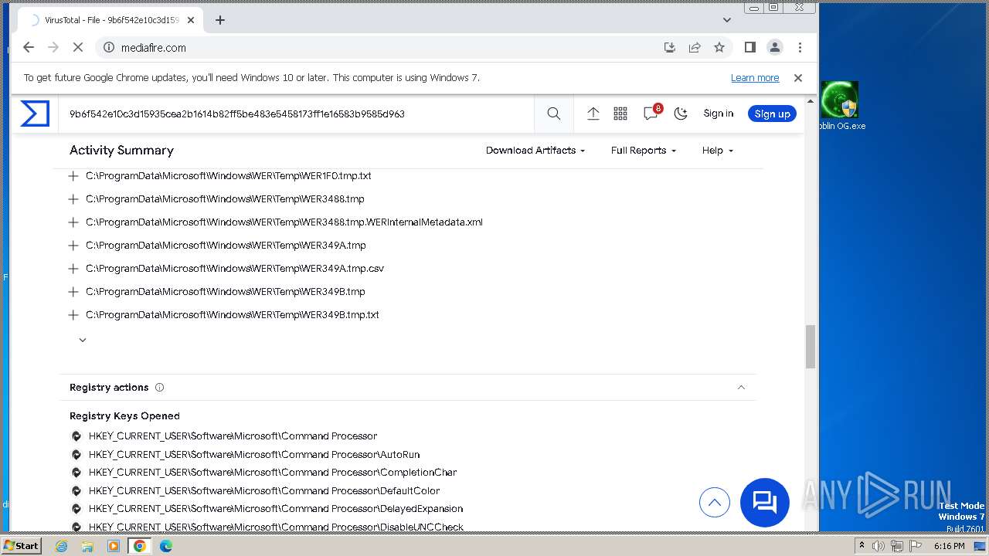
Task: Click the upload file icon
Action: point(593,114)
